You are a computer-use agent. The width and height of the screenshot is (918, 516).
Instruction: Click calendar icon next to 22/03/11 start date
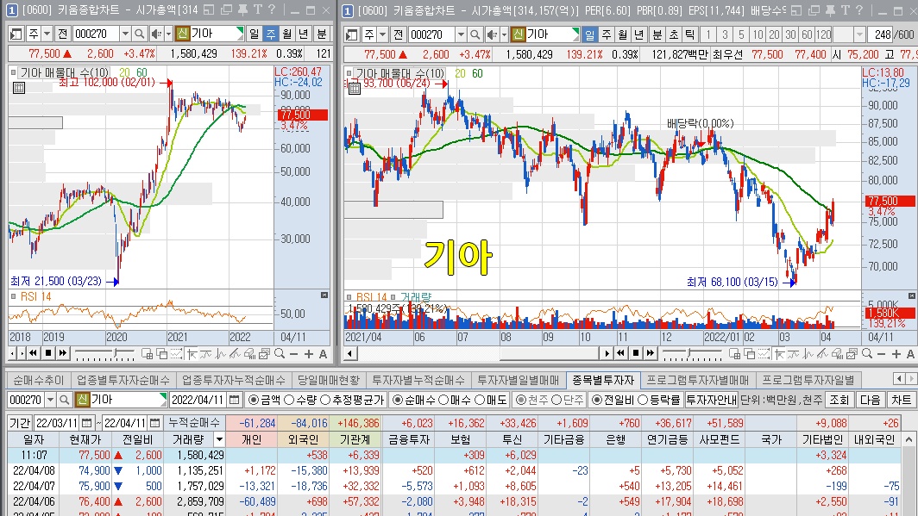click(86, 422)
